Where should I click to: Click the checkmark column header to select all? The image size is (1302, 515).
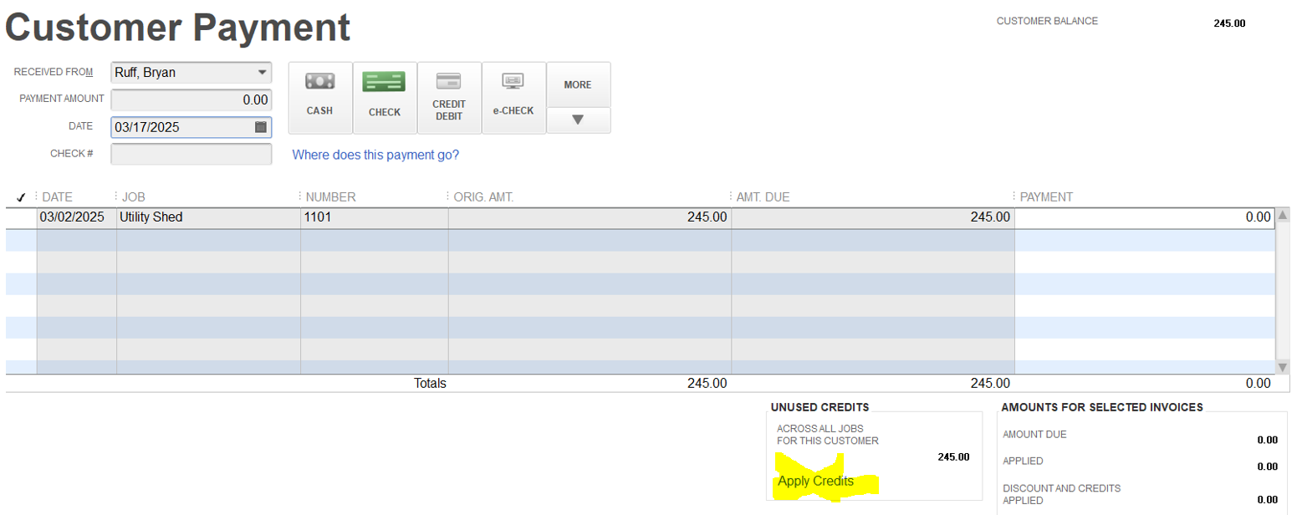21,197
